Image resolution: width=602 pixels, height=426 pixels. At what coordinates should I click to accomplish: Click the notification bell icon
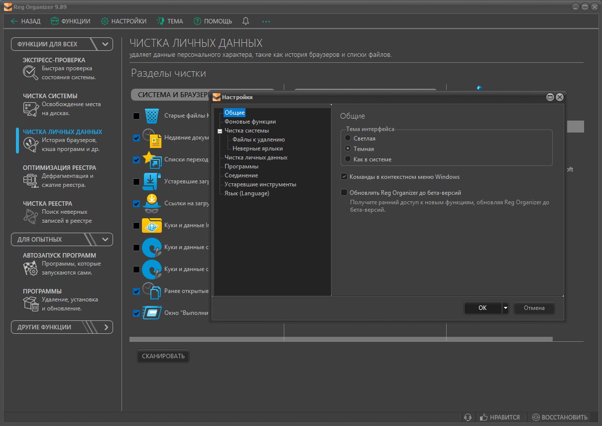point(245,21)
